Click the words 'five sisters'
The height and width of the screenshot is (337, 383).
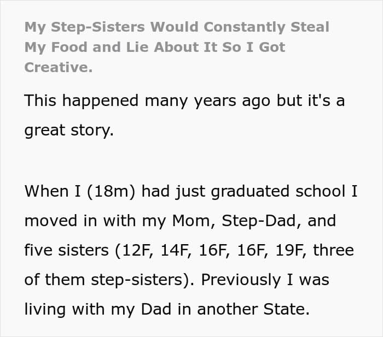[x=66, y=250]
